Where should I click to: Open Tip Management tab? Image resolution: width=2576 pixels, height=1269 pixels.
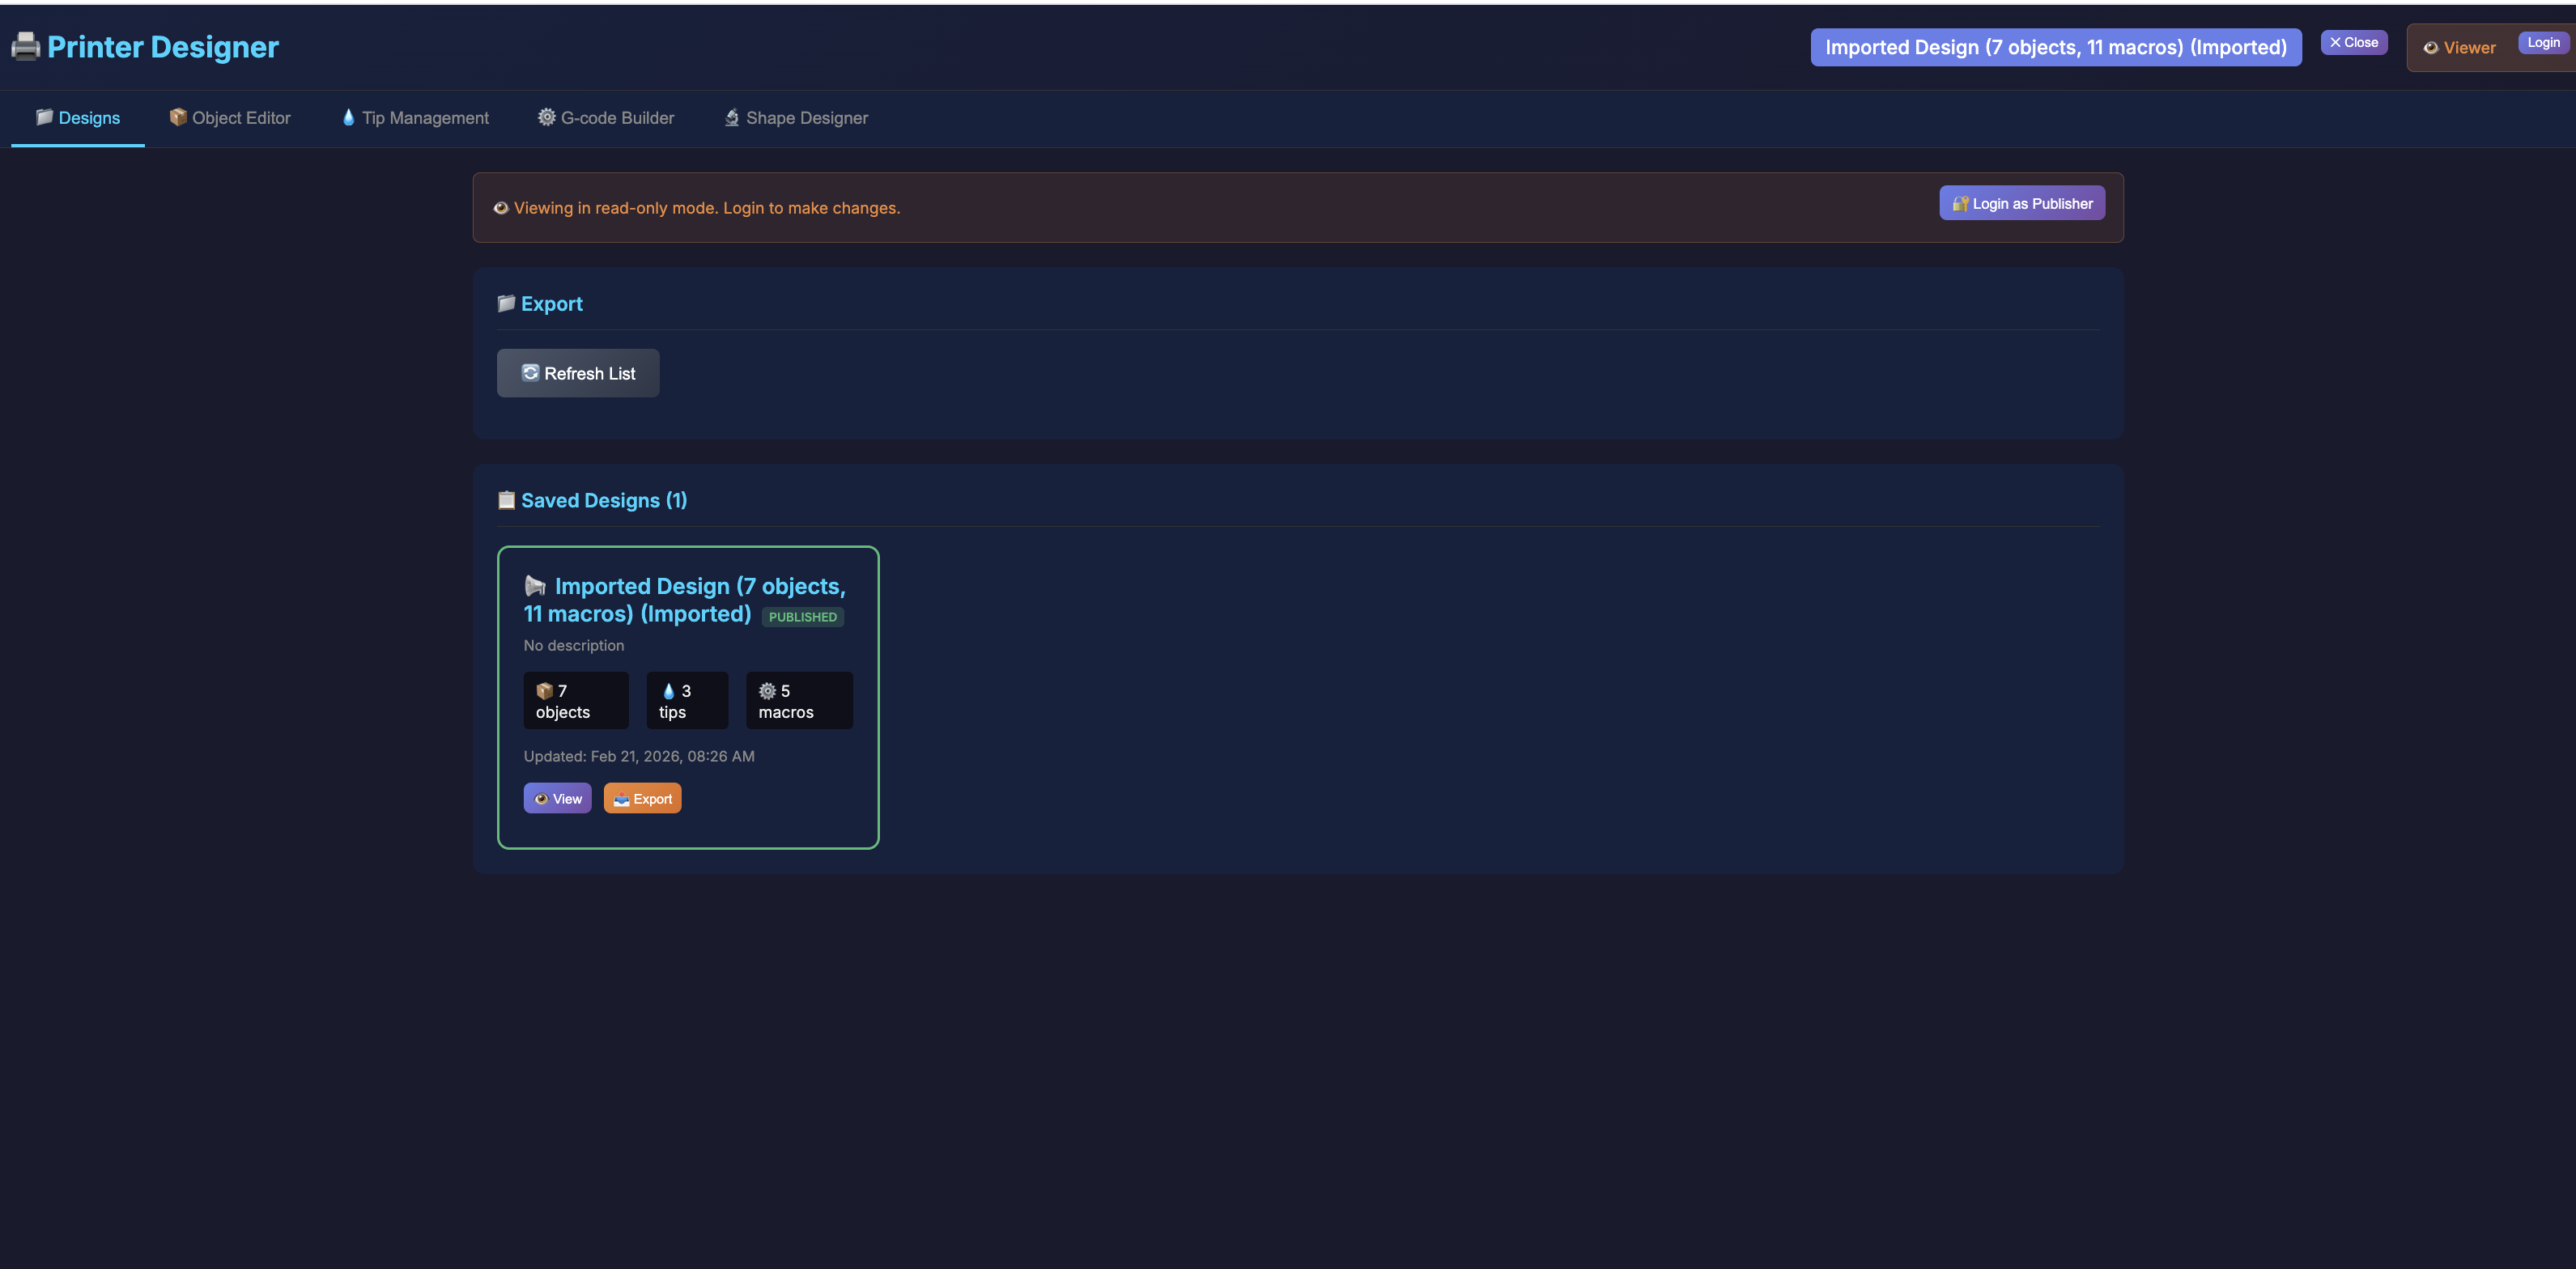(x=415, y=118)
